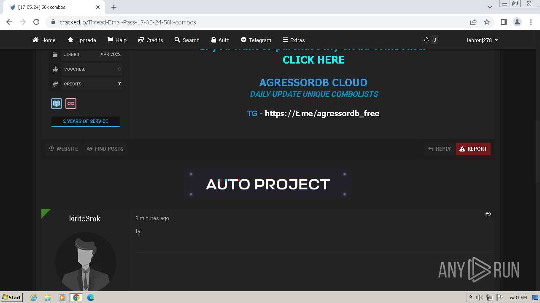Open the Help menu item
This screenshot has width=540, height=303.
point(117,40)
